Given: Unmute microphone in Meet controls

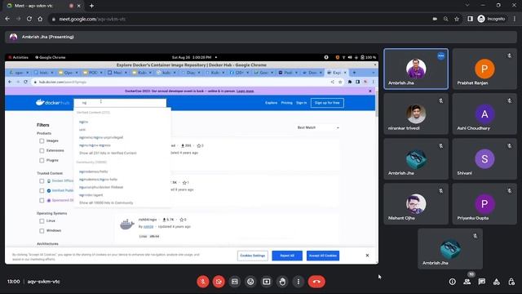Looking at the screenshot, I should (203, 282).
